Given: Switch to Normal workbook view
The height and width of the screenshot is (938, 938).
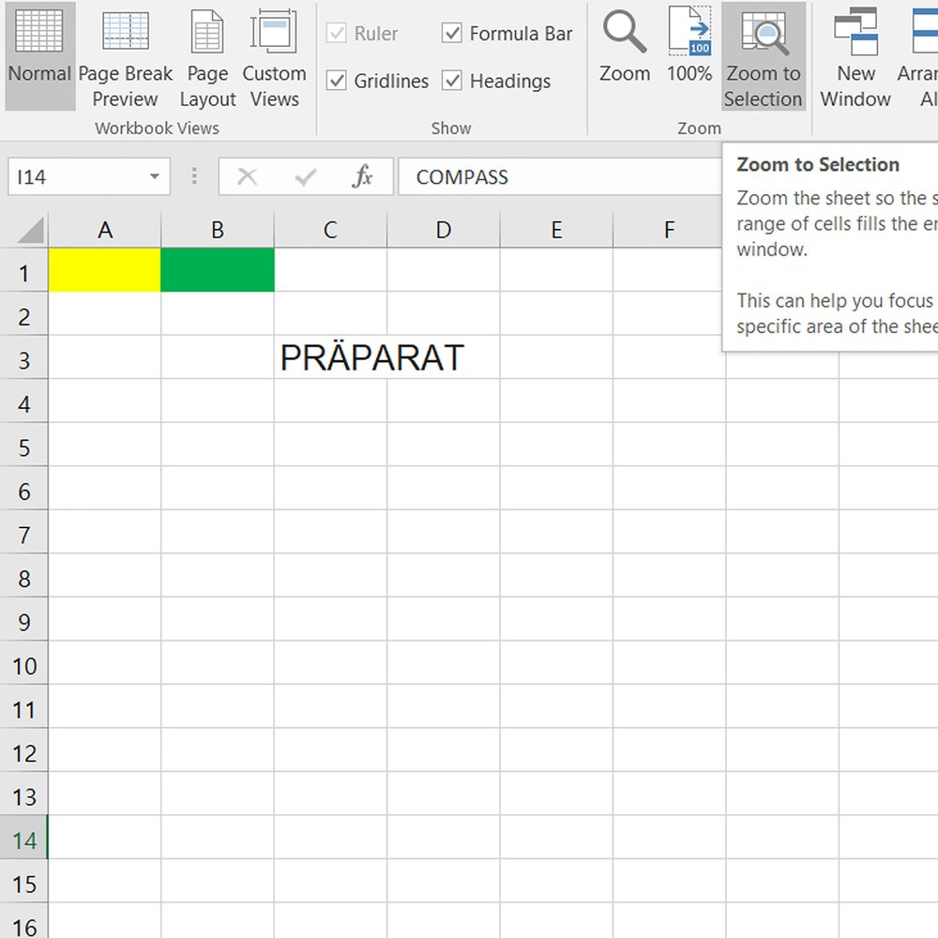Looking at the screenshot, I should [x=39, y=56].
